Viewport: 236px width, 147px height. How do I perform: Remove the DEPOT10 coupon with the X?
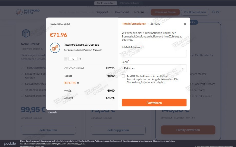(x=78, y=83)
